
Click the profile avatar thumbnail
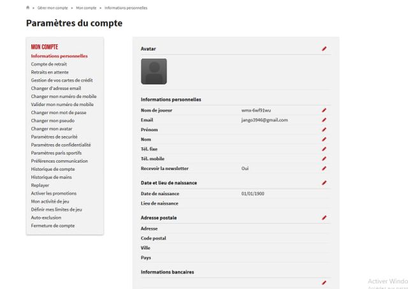(x=154, y=71)
